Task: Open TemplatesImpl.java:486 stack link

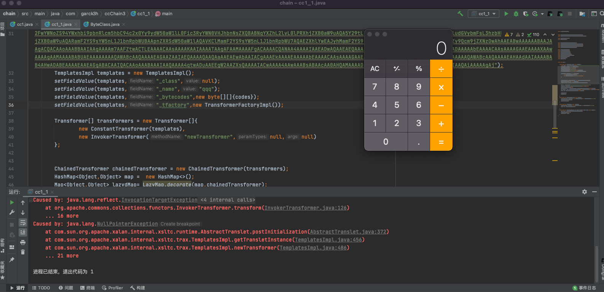Action: [x=313, y=248]
